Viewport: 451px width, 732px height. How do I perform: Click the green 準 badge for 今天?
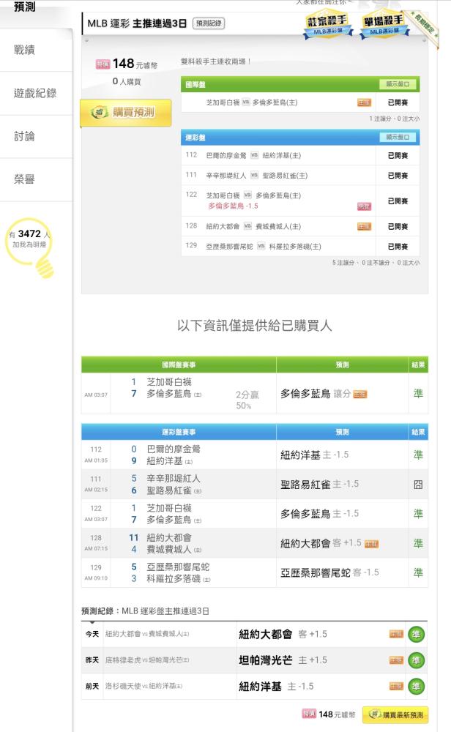coord(416,634)
